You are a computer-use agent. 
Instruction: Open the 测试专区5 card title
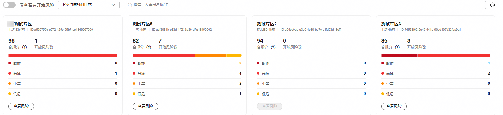click(x=142, y=24)
